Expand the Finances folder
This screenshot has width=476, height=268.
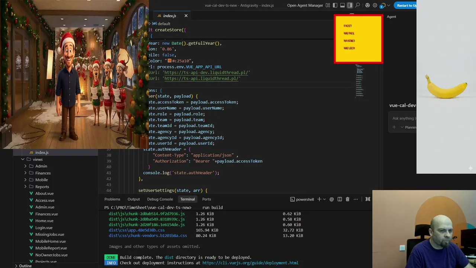[56, 173]
